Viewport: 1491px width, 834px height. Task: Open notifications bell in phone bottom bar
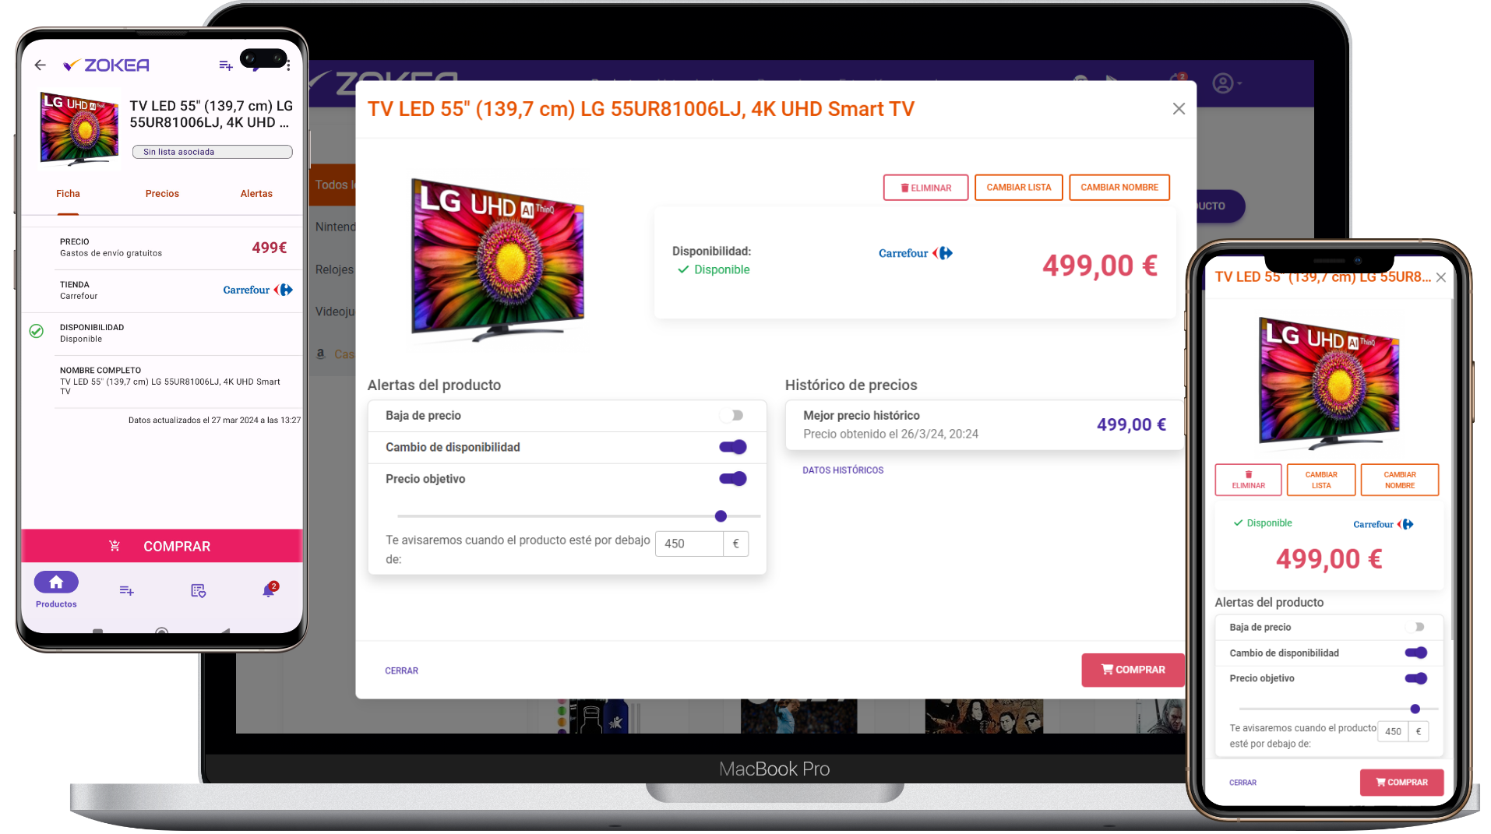269,590
